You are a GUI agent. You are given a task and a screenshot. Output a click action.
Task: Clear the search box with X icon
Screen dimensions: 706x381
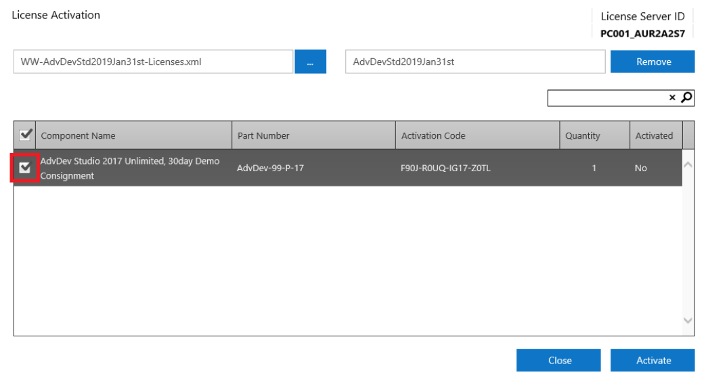click(x=672, y=97)
